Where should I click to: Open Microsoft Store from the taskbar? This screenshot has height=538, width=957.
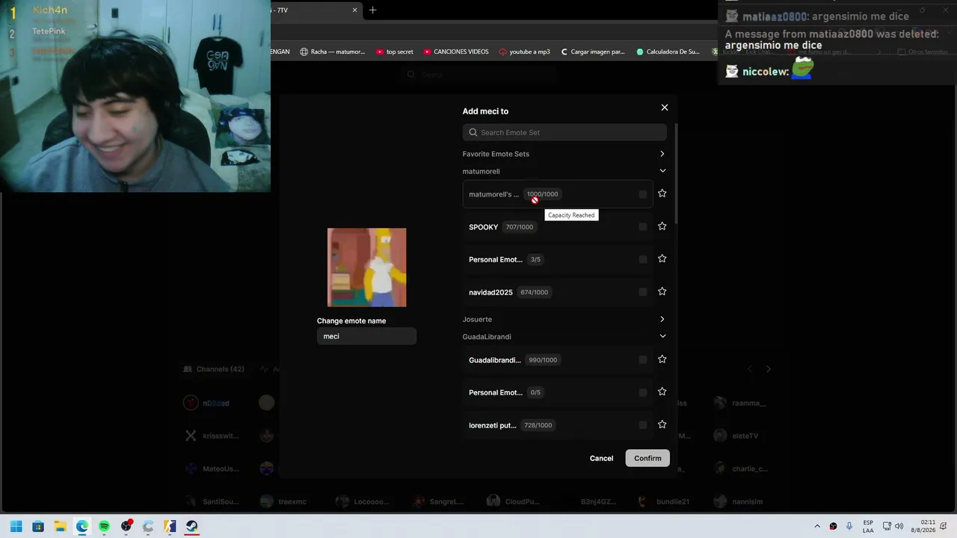[38, 526]
